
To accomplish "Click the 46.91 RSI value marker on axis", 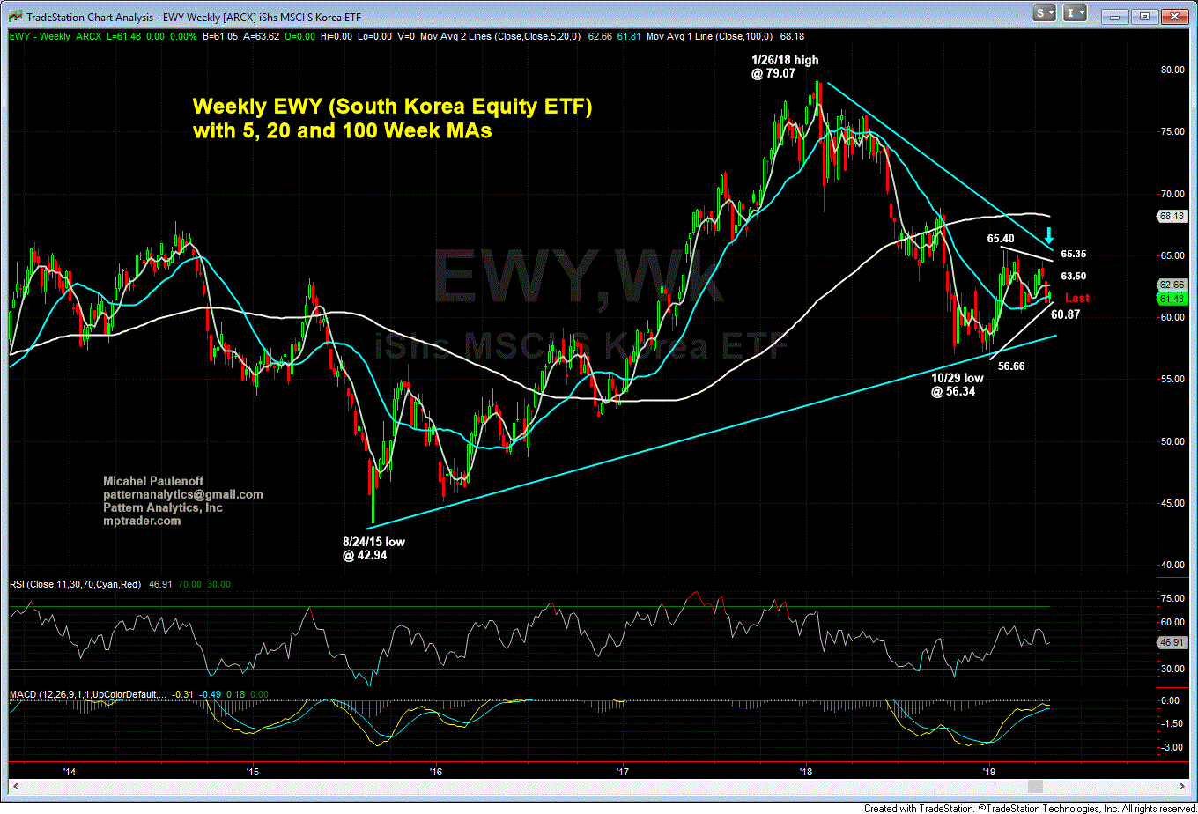I will (x=1171, y=642).
